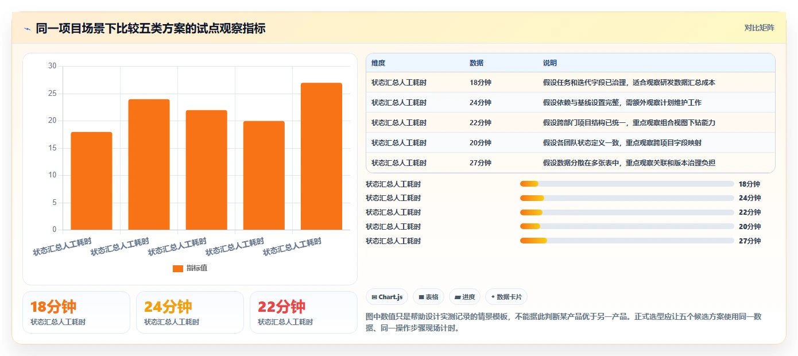Click the tallest bar in the chart
This screenshot has width=798, height=356.
[x=321, y=156]
